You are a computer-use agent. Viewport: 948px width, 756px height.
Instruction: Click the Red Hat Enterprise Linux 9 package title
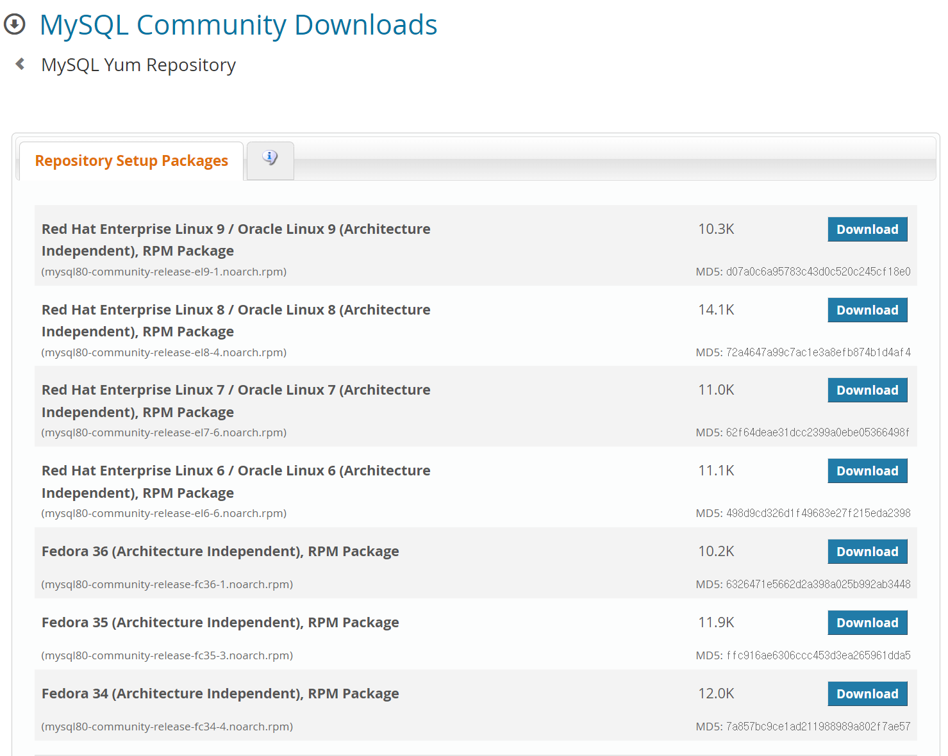(236, 240)
